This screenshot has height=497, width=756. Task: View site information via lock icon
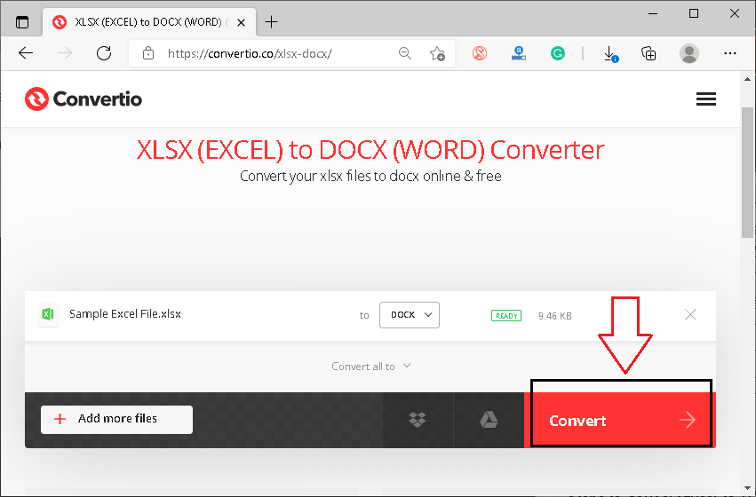click(x=148, y=53)
